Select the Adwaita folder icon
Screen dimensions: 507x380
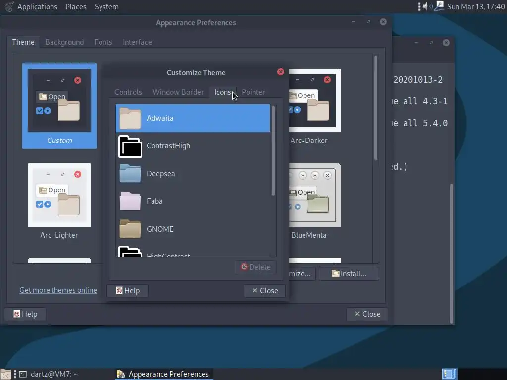(x=130, y=118)
